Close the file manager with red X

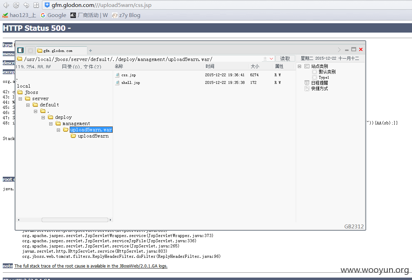pyautogui.click(x=361, y=49)
